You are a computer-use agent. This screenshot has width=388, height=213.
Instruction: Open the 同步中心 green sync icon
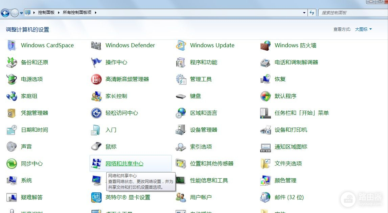(12, 164)
